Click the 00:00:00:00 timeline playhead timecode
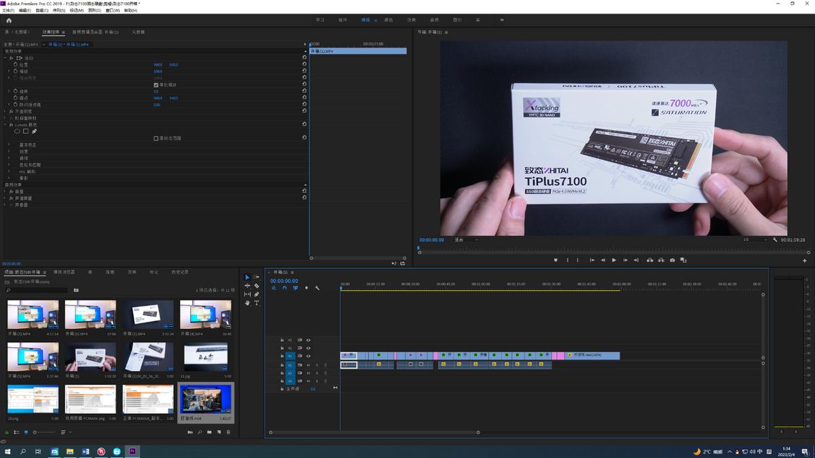815x458 pixels. [x=284, y=281]
